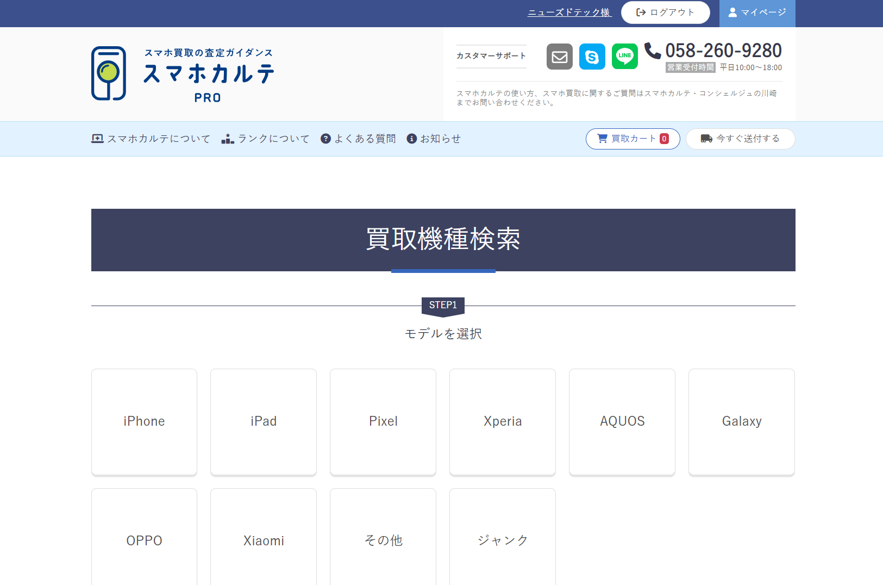Open the email support icon
Screen dimensions: 883x585
(x=560, y=57)
